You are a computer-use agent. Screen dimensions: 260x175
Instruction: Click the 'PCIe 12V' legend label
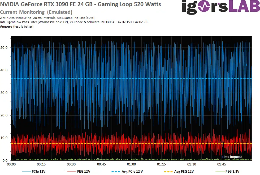click(38, 172)
